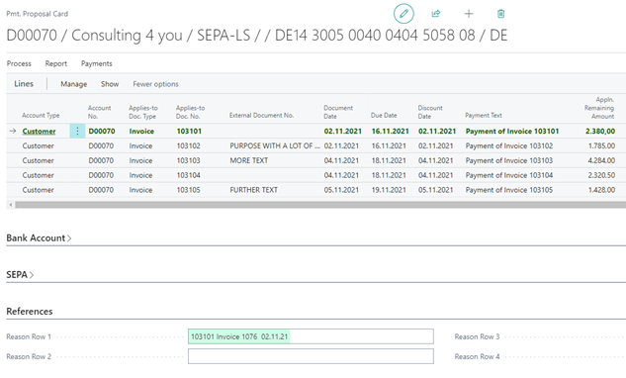This screenshot has width=626, height=378.
Task: Click the PURPOSE WITH A LOT OF cell
Action: 275,145
